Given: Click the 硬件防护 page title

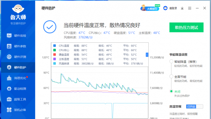Looking at the screenshot, I should click(48, 8).
